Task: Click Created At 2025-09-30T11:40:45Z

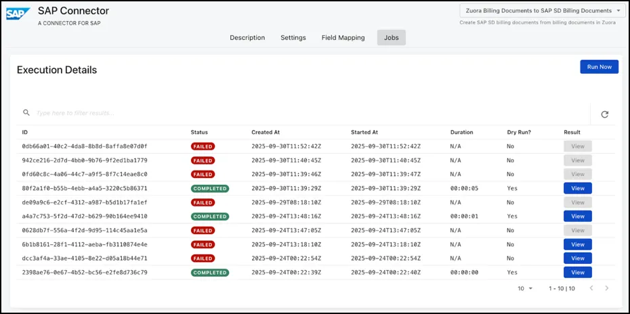Action: point(286,160)
